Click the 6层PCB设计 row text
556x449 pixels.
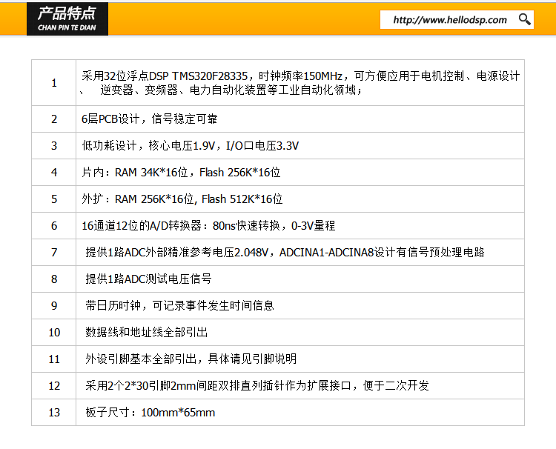149,119
